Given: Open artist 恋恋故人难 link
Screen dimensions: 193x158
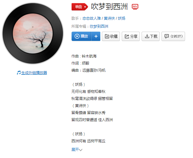Looking at the screenshot, I should pos(91,18).
